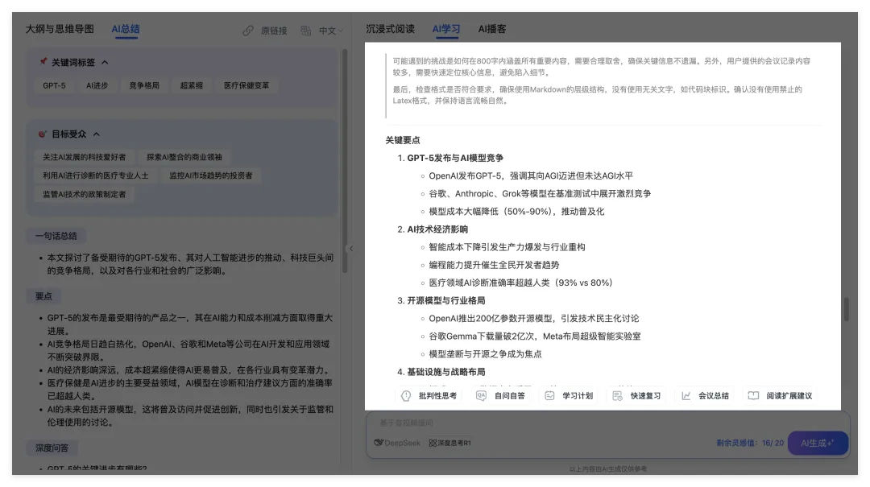Click the 以上内容由AI生成仅供参考 disclaimer

click(x=607, y=468)
